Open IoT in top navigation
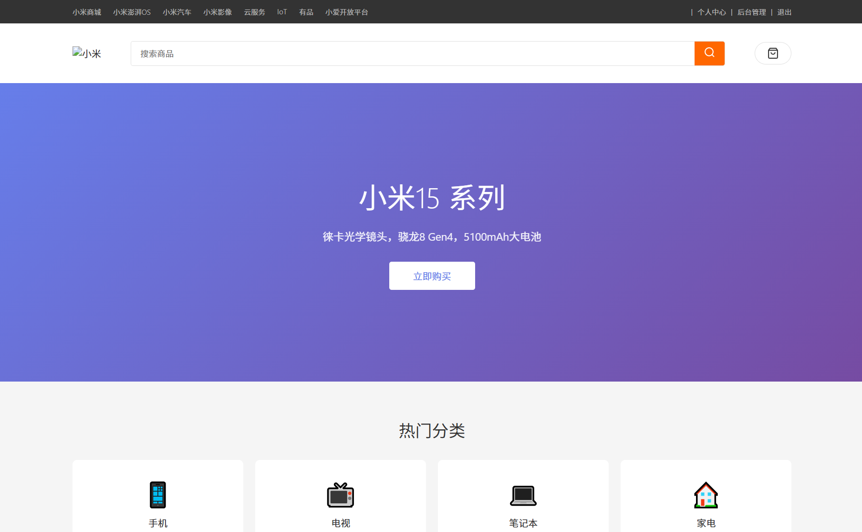Image resolution: width=862 pixels, height=532 pixels. tap(282, 12)
